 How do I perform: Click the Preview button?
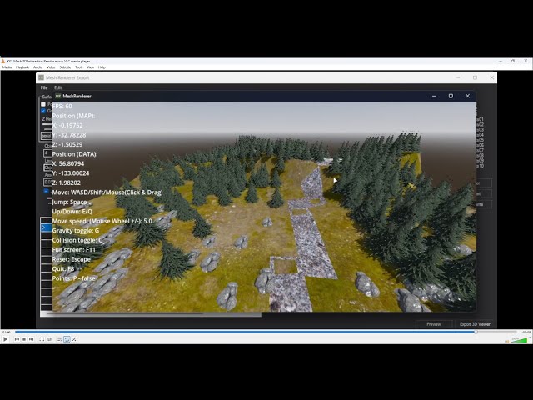click(433, 324)
